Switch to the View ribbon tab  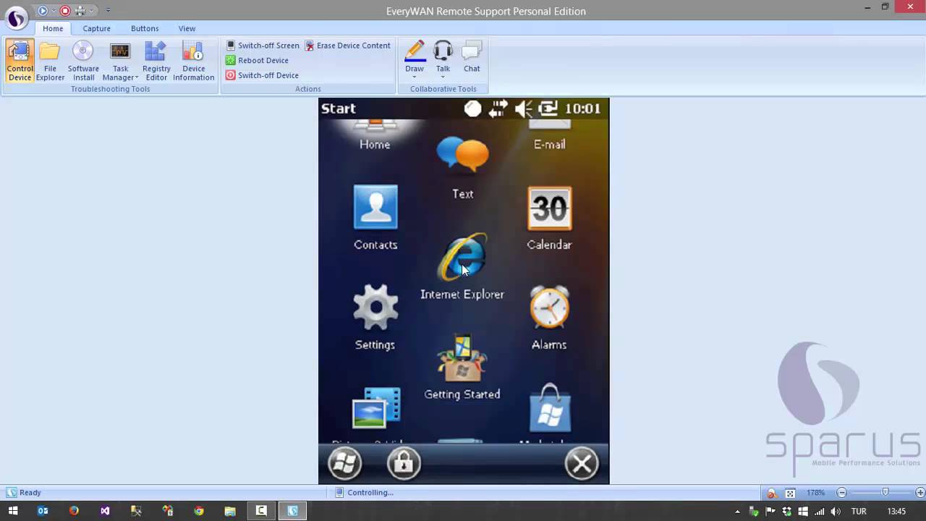coord(187,28)
